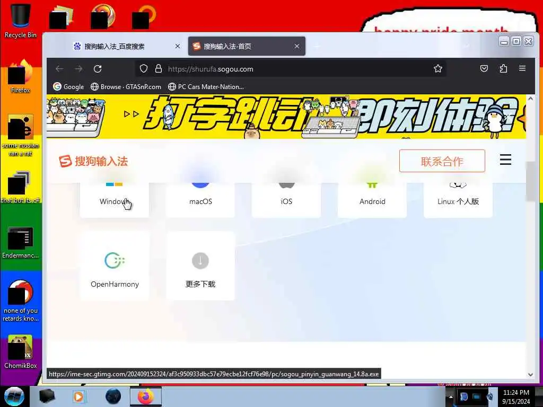The height and width of the screenshot is (407, 543).
Task: Select the Android download card
Action: click(372, 200)
